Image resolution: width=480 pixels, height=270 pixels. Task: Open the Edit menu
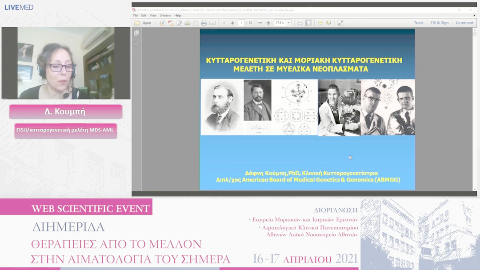[x=144, y=16]
